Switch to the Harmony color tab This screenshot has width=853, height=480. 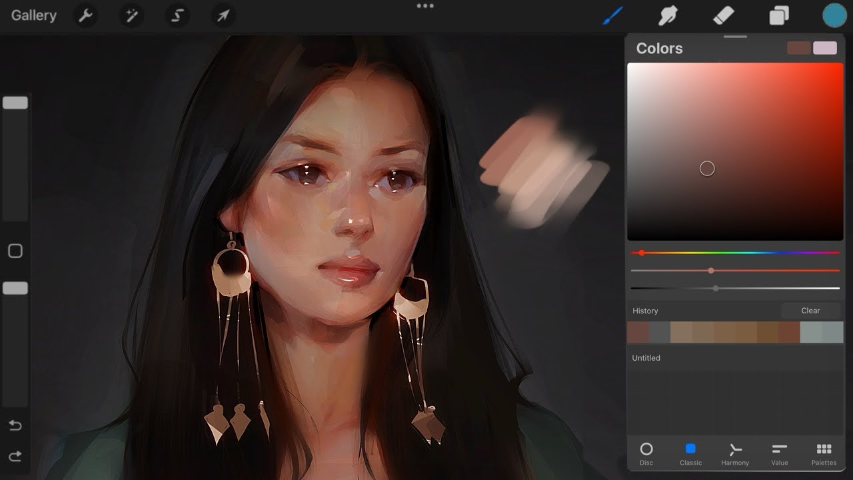click(x=735, y=453)
